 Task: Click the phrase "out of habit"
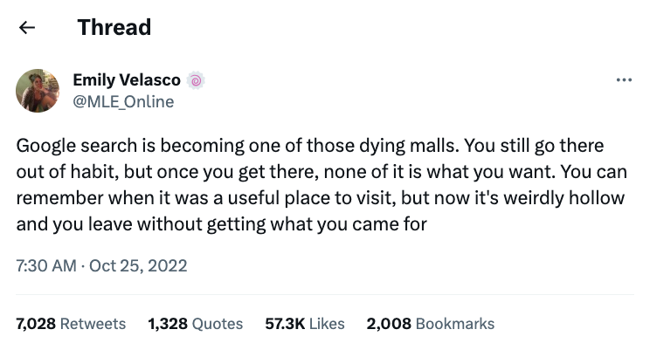[62, 171]
